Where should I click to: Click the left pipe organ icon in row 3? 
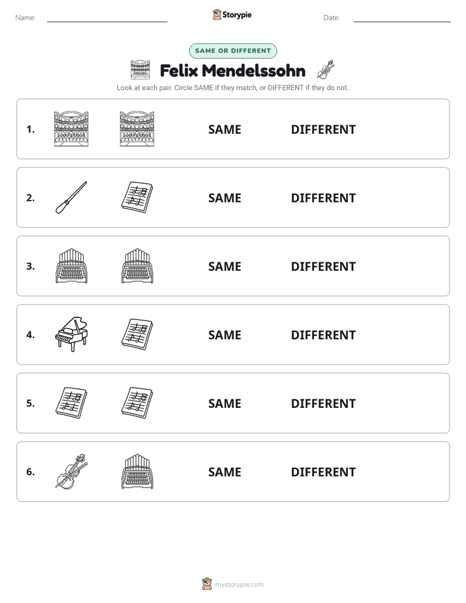72,266
